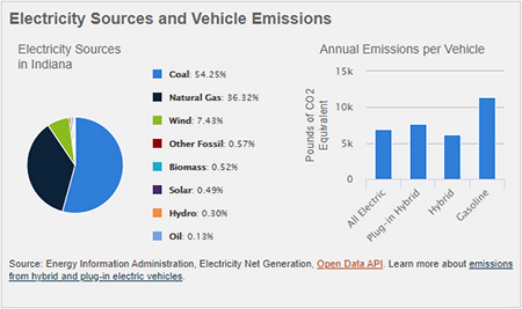Click the Plug-in Hybrid emissions bar
The height and width of the screenshot is (309, 522).
click(x=418, y=152)
